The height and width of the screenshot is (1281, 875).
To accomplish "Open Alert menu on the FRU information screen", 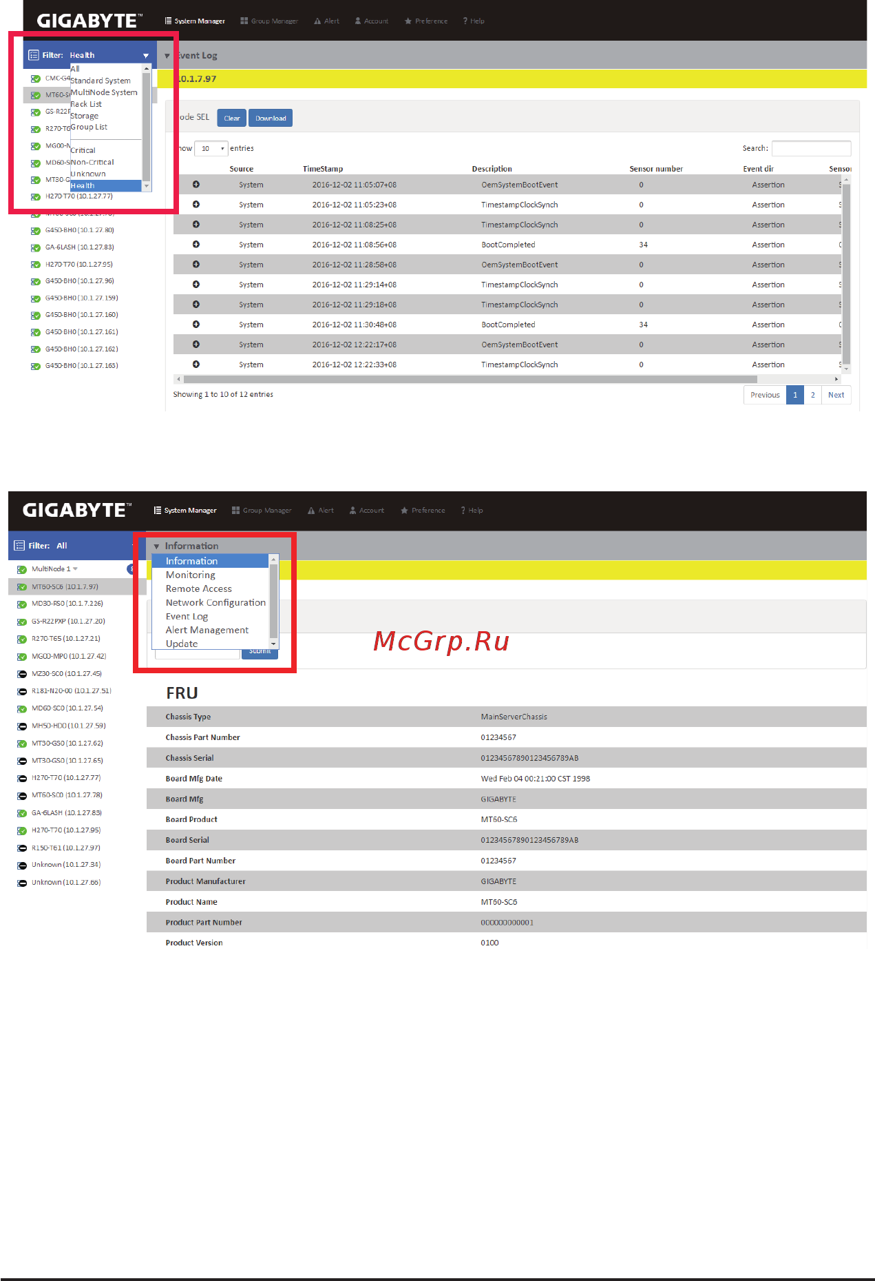I will (321, 511).
